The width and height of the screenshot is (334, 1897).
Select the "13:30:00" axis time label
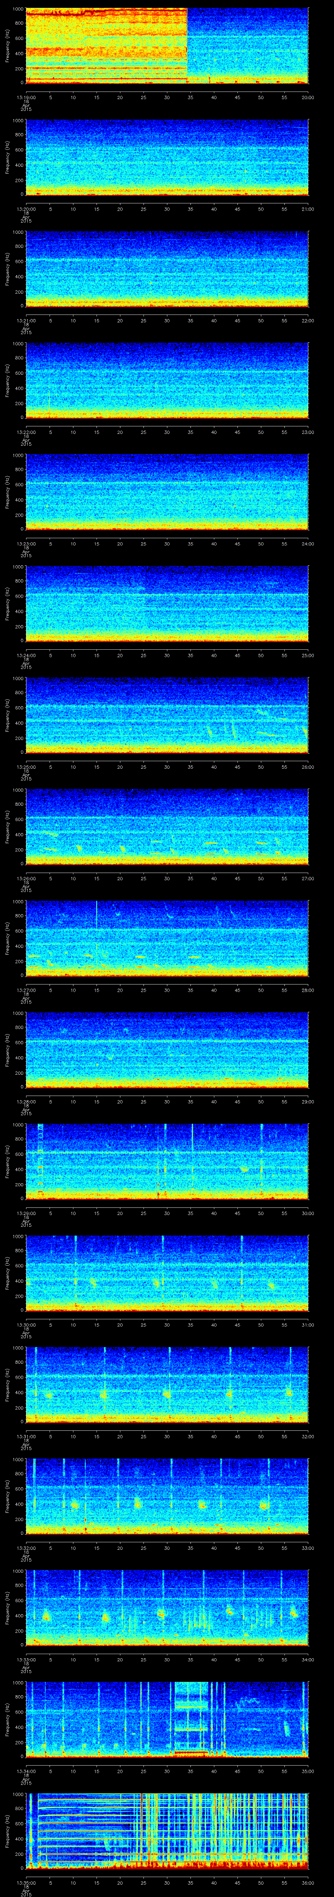coord(26,1325)
